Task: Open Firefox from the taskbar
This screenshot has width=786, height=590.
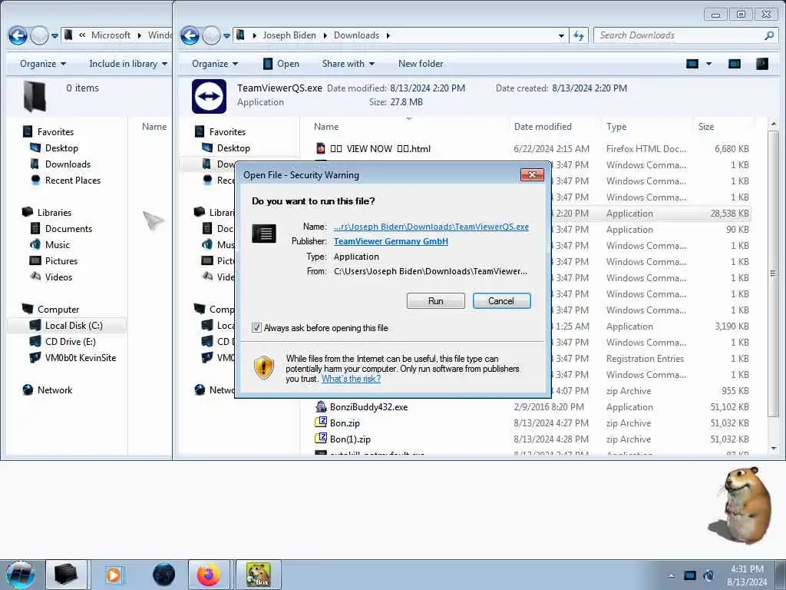Action: 209,575
